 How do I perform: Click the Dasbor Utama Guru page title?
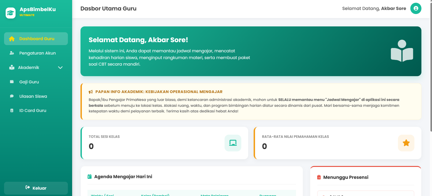pyautogui.click(x=108, y=9)
